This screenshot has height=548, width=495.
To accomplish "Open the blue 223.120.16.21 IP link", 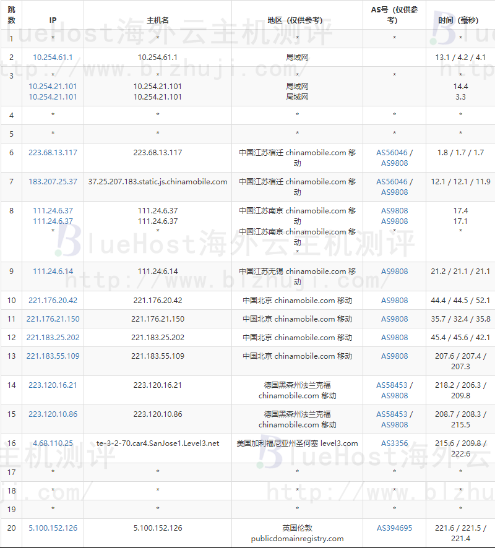I will [53, 385].
